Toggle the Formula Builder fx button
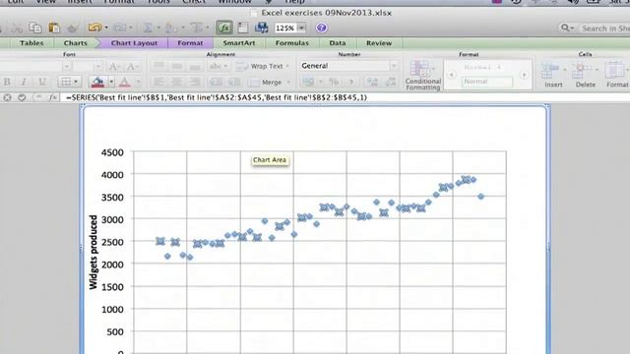This screenshot has width=630, height=354. tap(224, 28)
